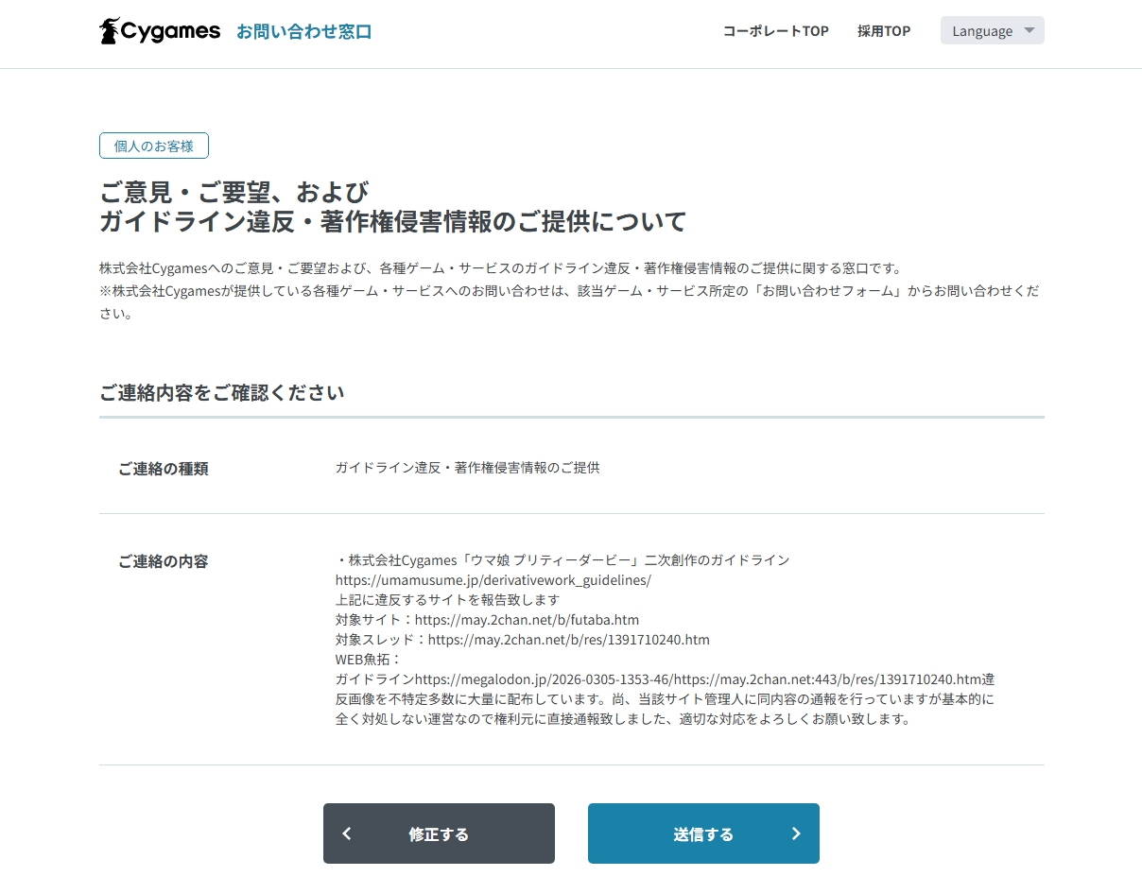Click the ご連絡内容をご確認ください heading
Image resolution: width=1142 pixels, height=876 pixels.
point(221,392)
